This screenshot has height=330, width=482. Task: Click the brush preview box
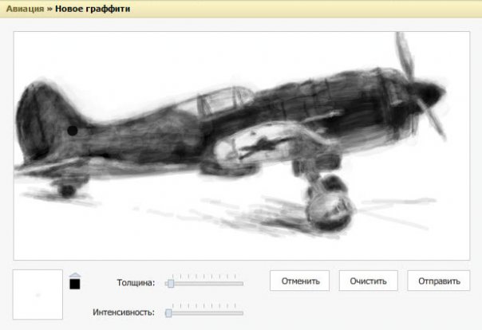[38, 294]
